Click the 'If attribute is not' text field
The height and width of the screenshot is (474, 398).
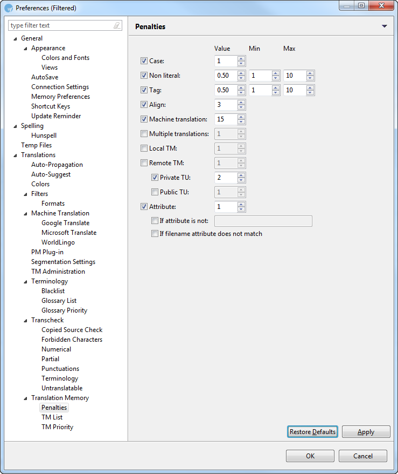263,221
